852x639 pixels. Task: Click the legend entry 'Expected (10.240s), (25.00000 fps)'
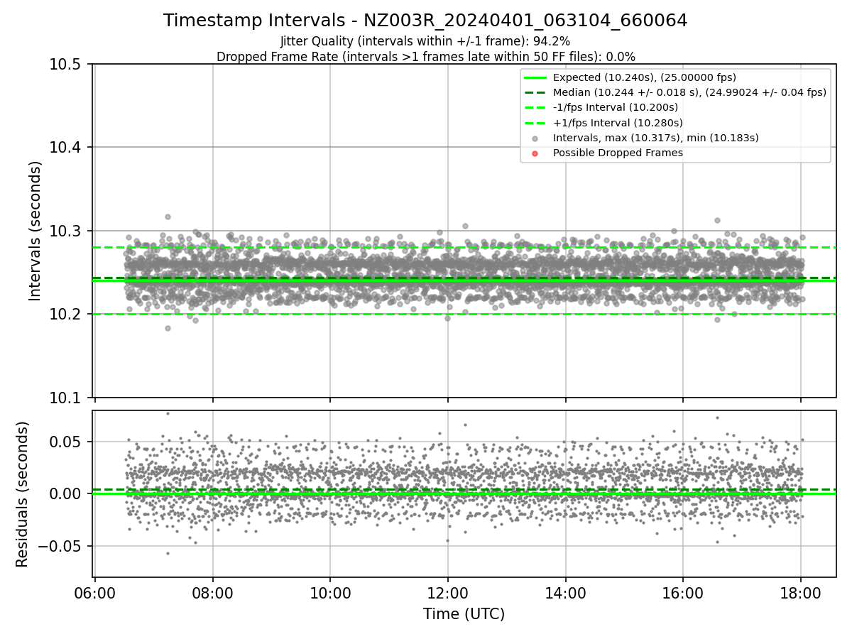click(645, 77)
